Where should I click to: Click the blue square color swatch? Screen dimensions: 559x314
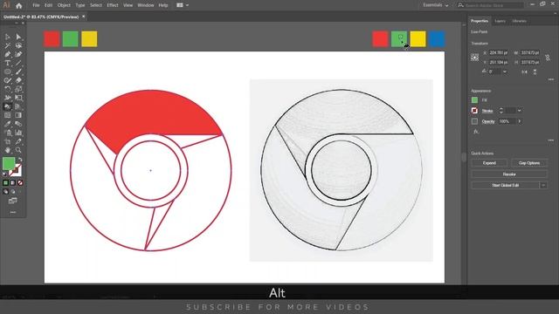(437, 39)
